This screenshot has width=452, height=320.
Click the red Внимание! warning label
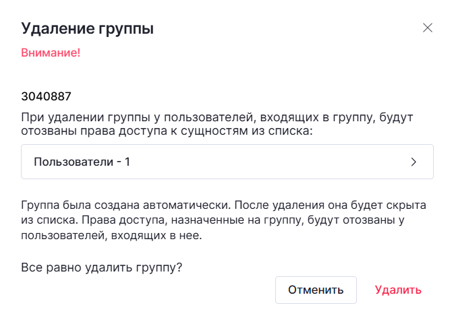click(x=51, y=52)
